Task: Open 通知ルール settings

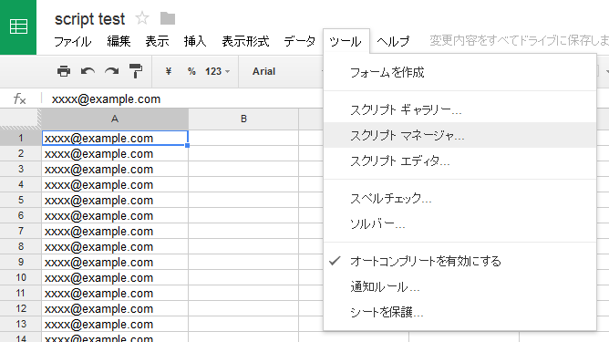Action: 459,286
